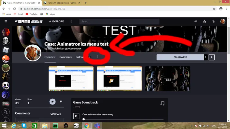Open Skype from the taskbar

click(24, 126)
